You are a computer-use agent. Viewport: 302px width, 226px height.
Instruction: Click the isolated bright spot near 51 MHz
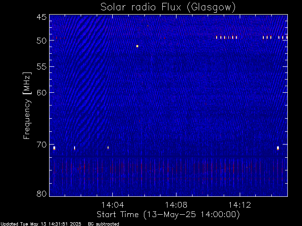pyautogui.click(x=137, y=46)
